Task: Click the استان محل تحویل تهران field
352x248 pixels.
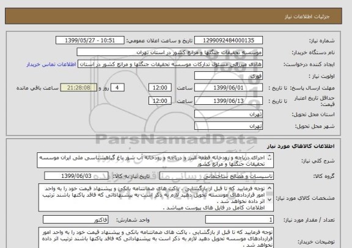Action: [x=229, y=114]
